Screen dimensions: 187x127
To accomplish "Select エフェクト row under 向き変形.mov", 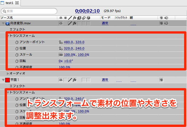I will [x=17, y=29].
